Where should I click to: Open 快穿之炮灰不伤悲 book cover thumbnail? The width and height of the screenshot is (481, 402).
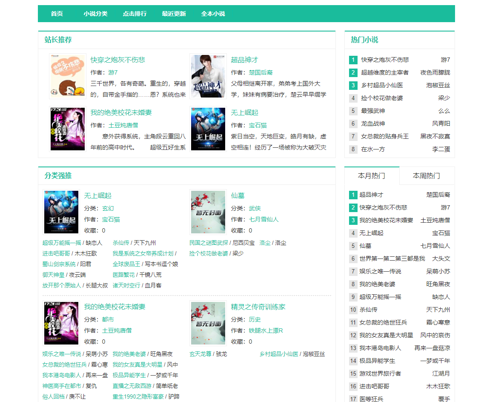[x=68, y=76]
